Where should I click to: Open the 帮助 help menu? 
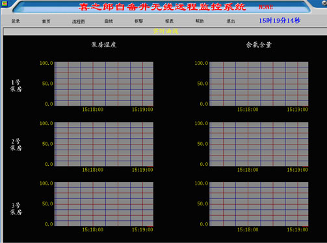pos(200,21)
